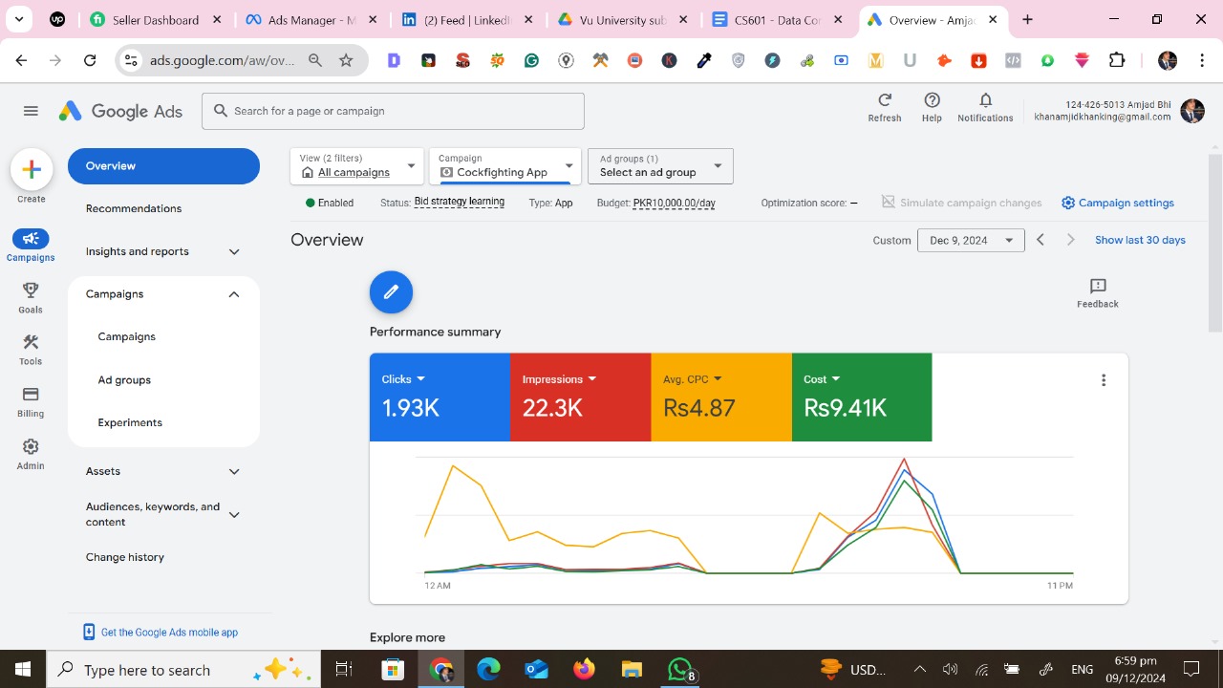1223x688 pixels.
Task: Select Ad groups in sidebar
Action: click(124, 380)
